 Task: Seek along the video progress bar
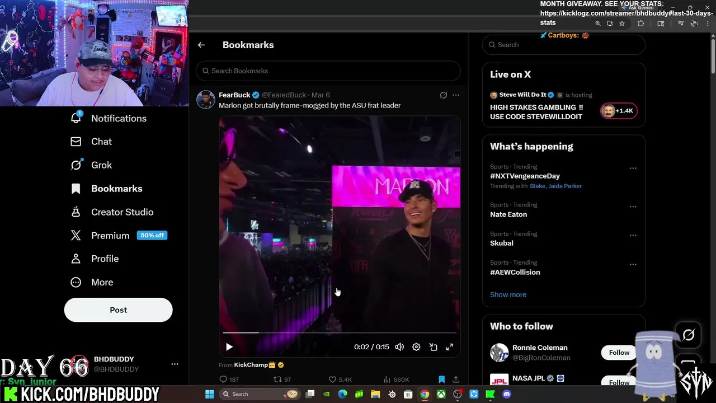click(340, 332)
